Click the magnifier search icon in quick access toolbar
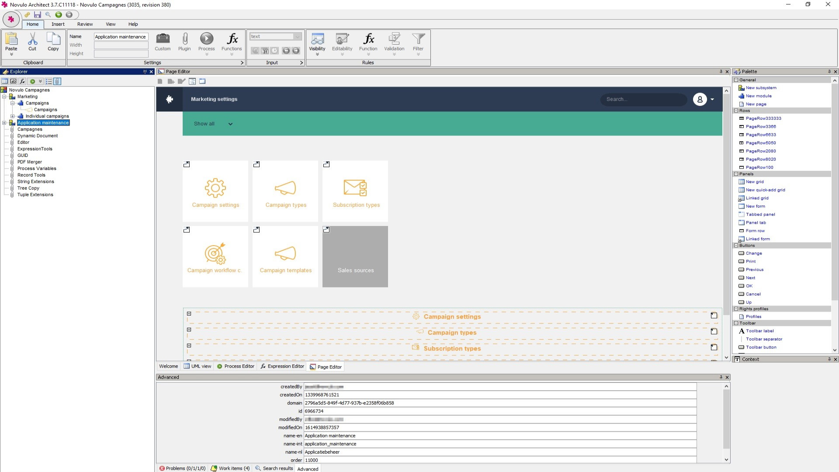The height and width of the screenshot is (472, 839). coord(48,15)
